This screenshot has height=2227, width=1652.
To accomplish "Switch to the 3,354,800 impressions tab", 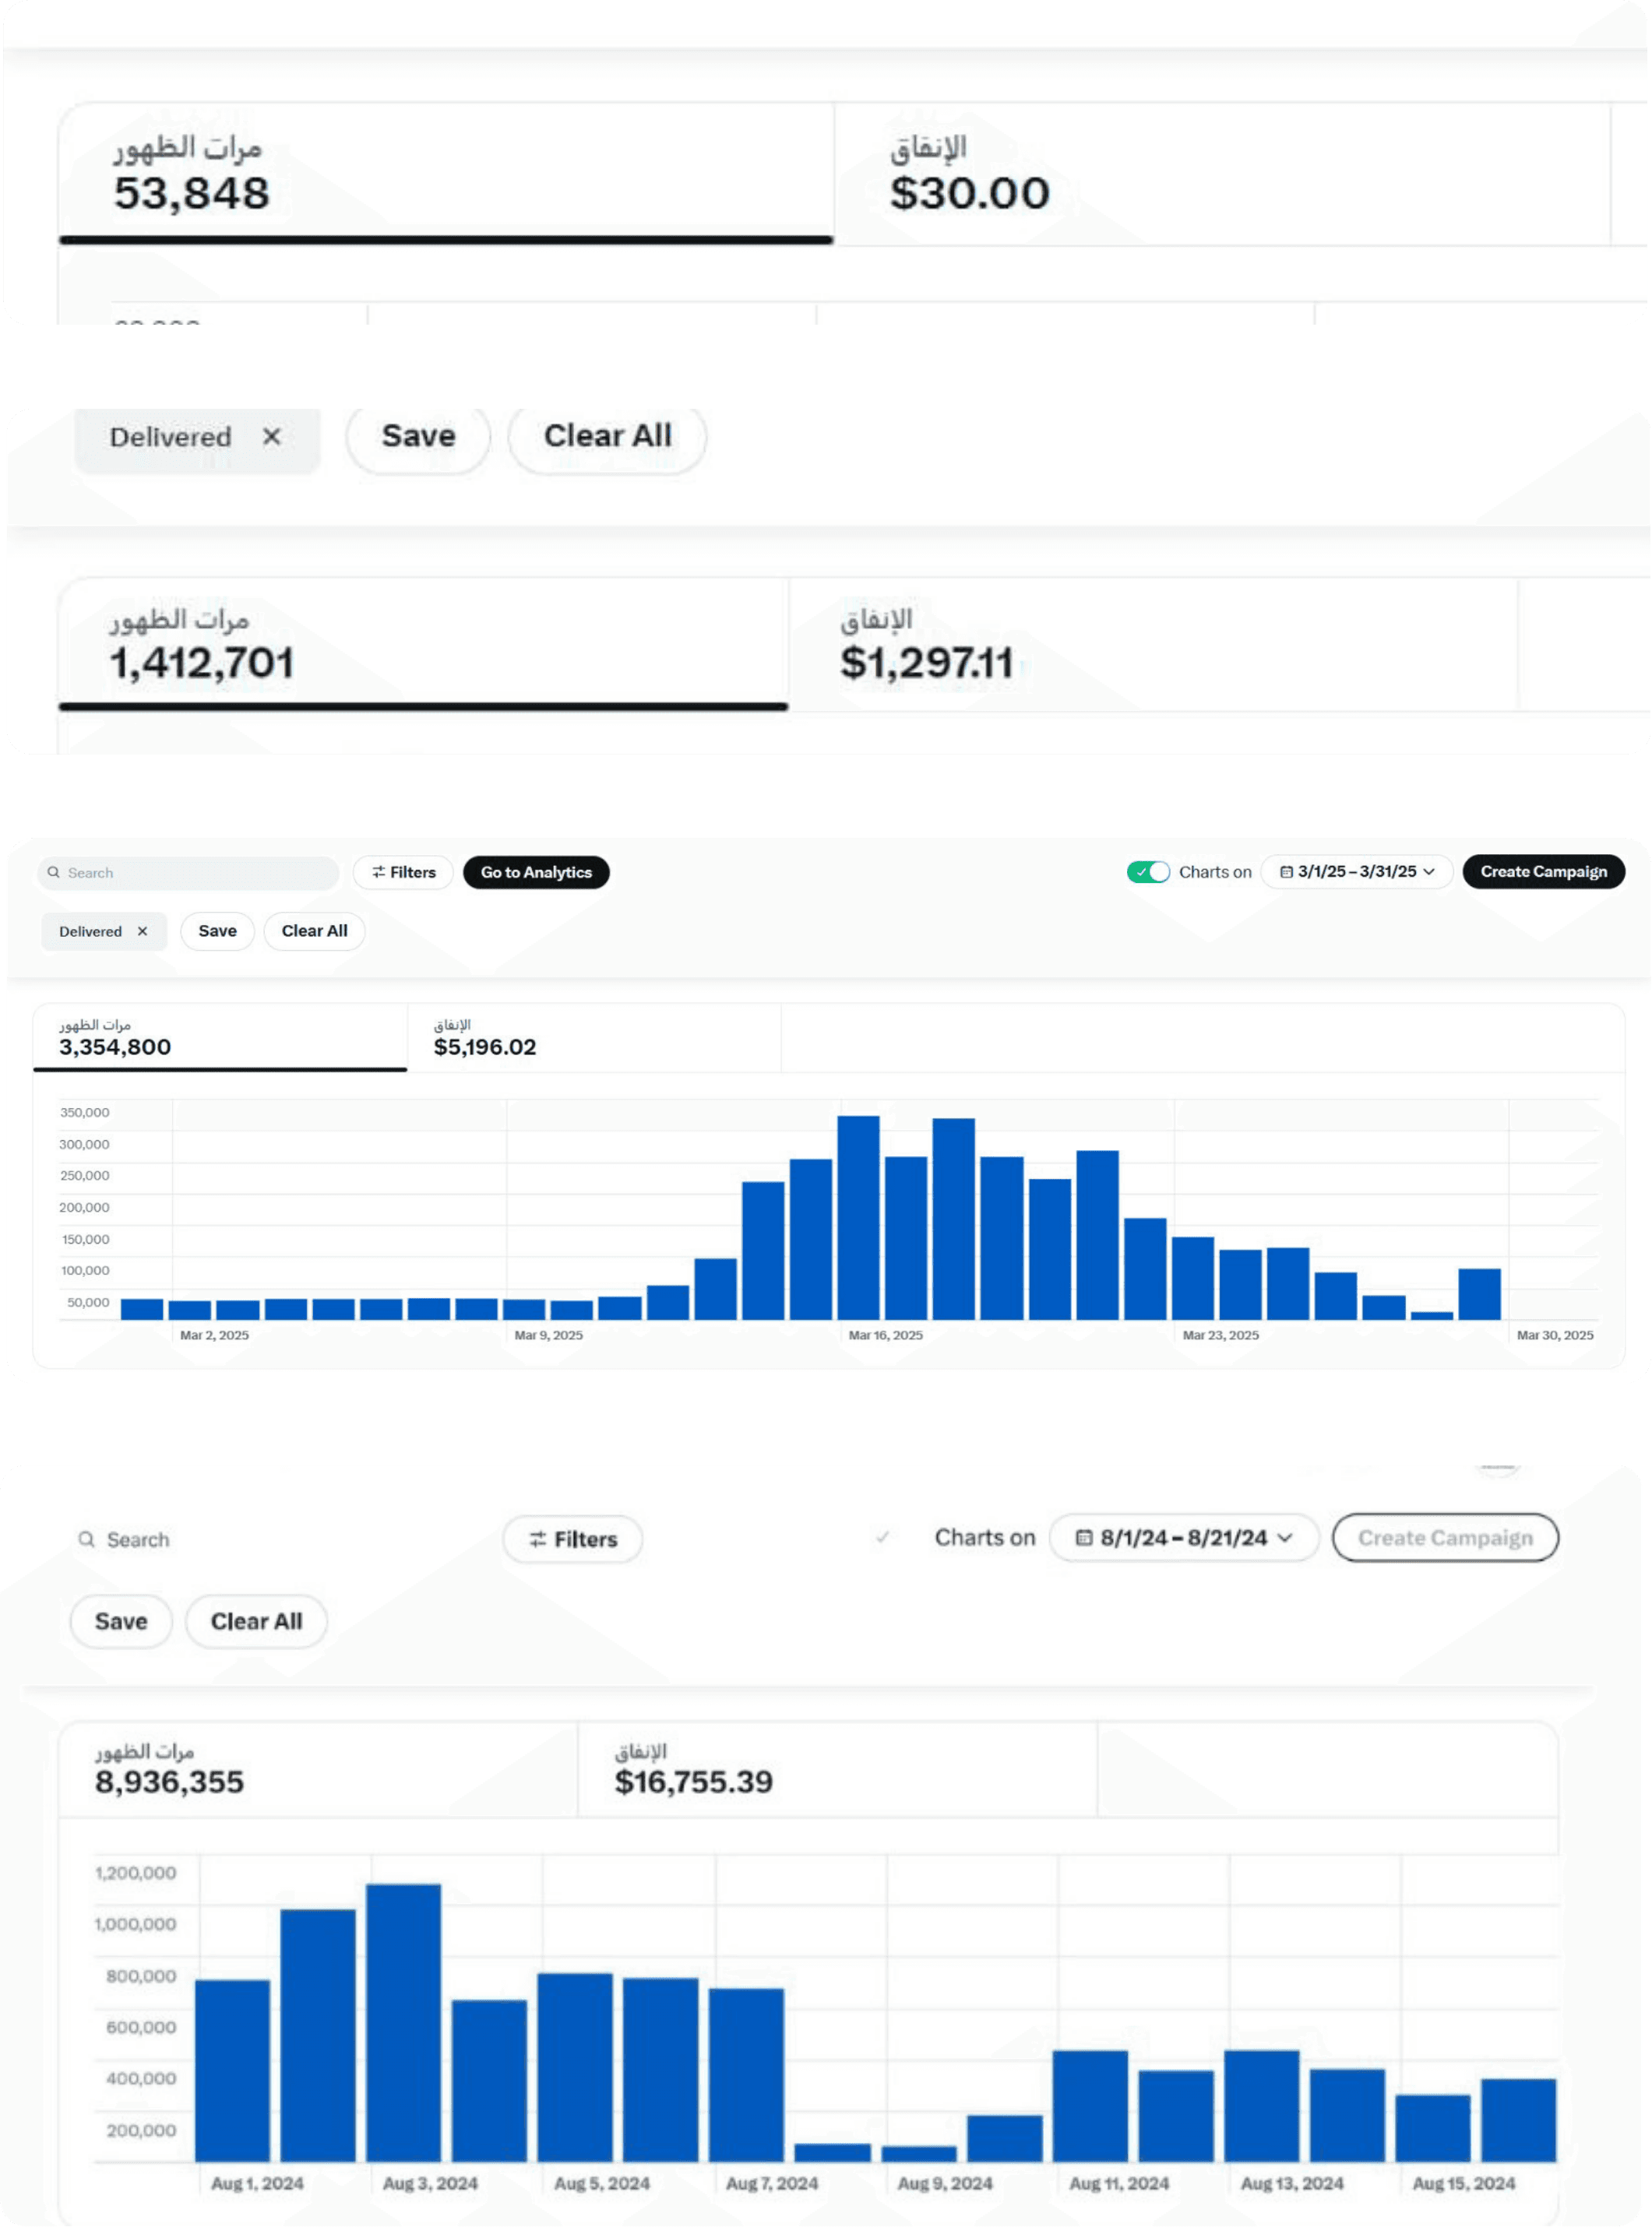I will (x=220, y=1037).
